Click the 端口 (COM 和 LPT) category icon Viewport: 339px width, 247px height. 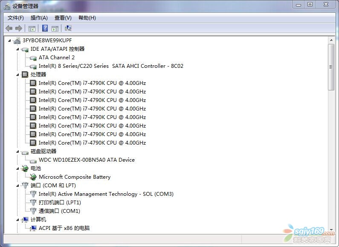tap(25, 186)
